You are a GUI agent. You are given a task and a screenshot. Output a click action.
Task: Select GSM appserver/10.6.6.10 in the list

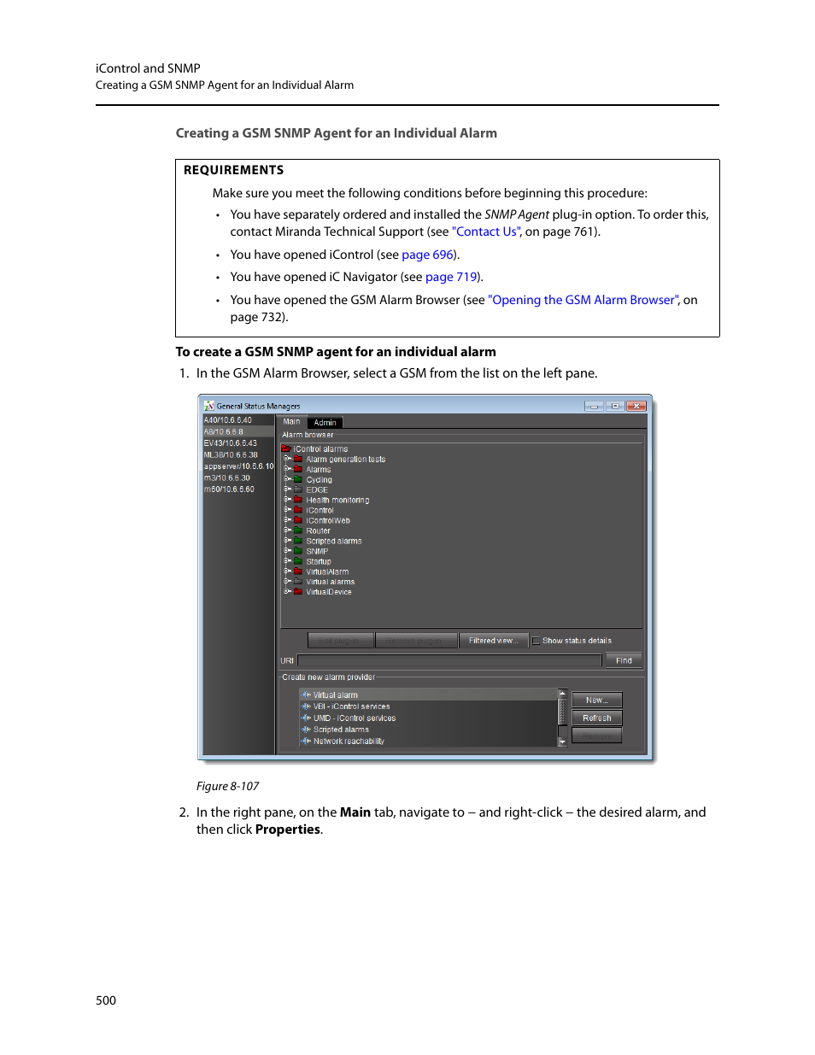click(x=238, y=466)
